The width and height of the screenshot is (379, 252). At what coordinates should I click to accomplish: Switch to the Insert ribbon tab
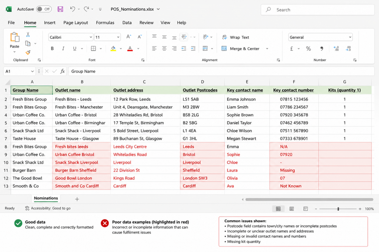pos(50,23)
